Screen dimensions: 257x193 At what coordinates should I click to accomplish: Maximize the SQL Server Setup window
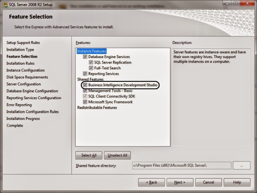point(236,3)
